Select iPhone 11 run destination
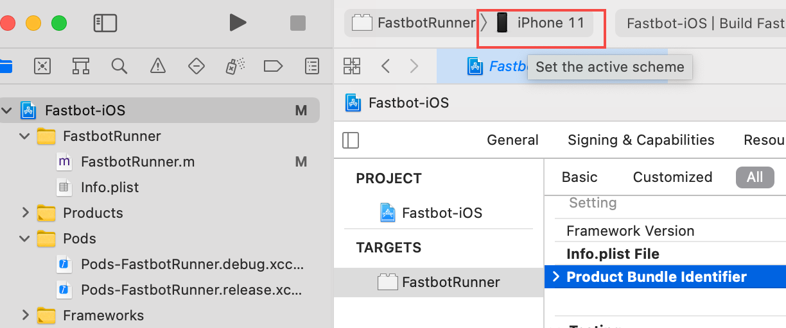786x328 pixels. 540,23
